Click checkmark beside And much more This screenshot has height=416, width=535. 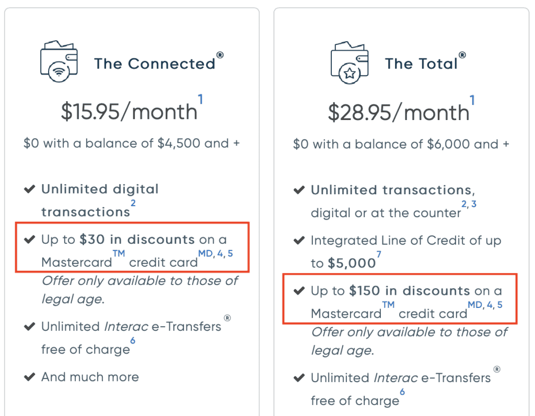[x=30, y=377]
